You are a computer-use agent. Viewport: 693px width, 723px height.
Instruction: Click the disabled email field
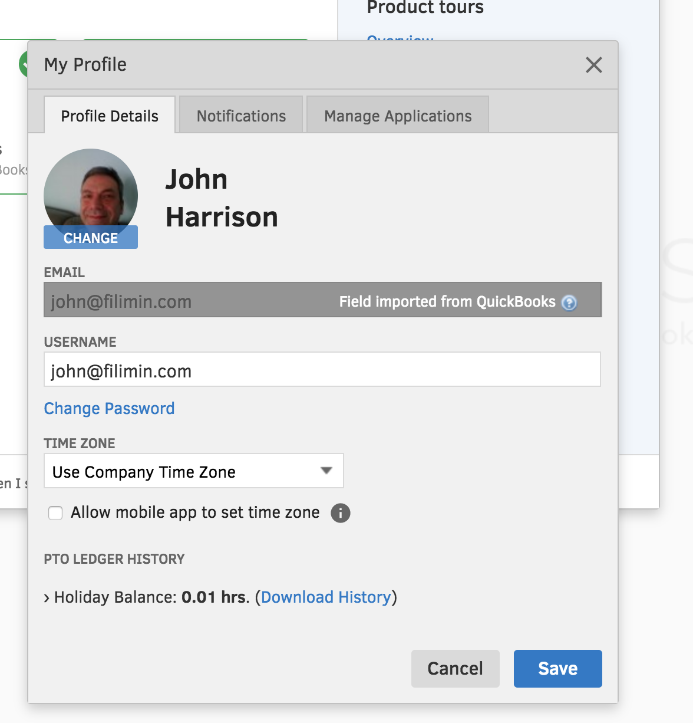(323, 300)
